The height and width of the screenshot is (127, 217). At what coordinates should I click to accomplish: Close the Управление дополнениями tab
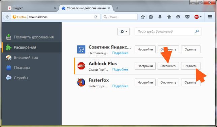point(109,8)
